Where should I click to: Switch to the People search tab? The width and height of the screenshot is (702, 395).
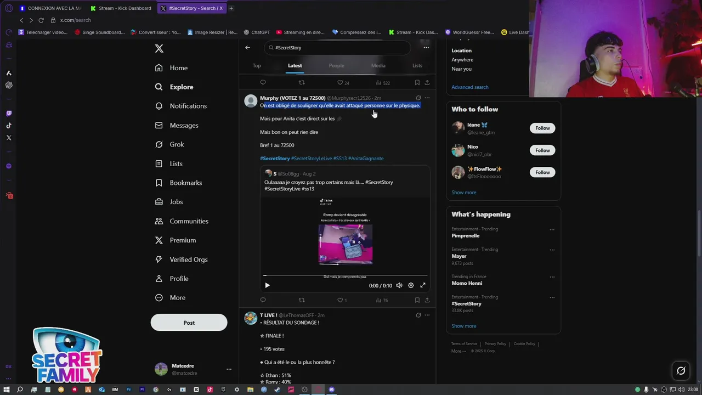[x=336, y=66]
